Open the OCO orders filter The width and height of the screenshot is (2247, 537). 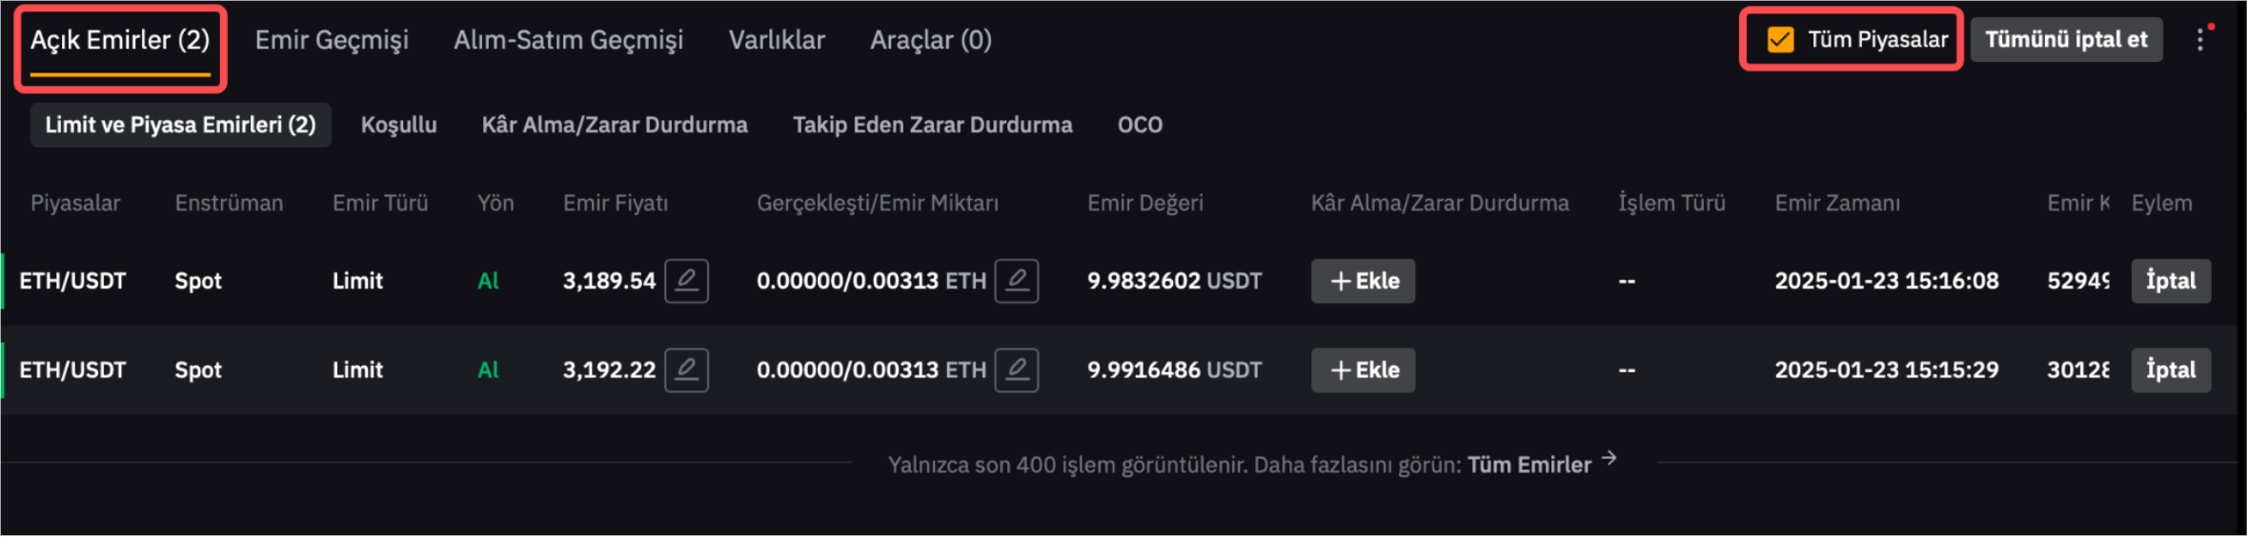(1140, 125)
